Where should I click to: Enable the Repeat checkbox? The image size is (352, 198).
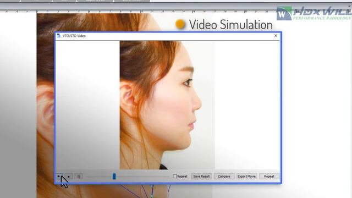click(x=175, y=176)
